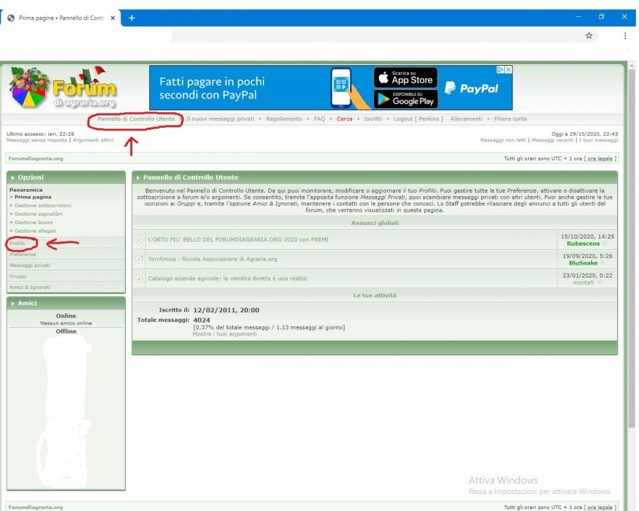Open Chrome's three-dot menu
This screenshot has height=511, width=639.
pos(625,36)
